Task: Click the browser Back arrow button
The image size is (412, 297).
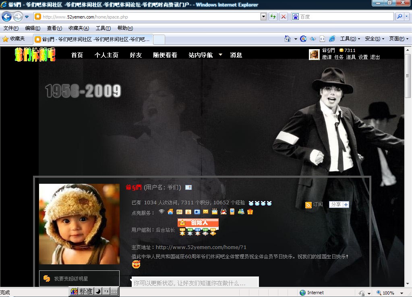Action: 6,17
